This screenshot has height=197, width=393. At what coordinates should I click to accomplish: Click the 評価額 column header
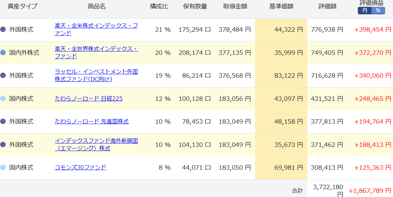click(327, 6)
